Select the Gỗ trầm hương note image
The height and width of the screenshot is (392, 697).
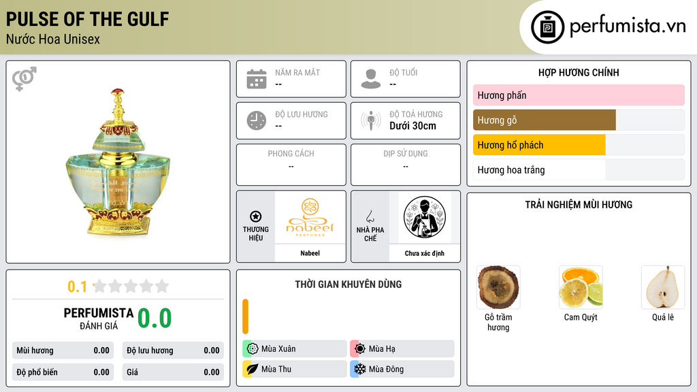click(x=498, y=287)
